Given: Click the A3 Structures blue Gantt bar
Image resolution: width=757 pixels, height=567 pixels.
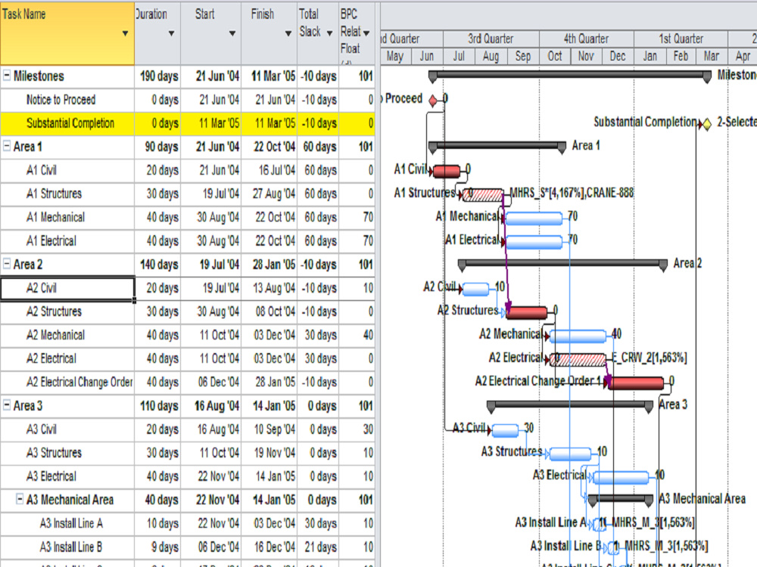Looking at the screenshot, I should [x=570, y=454].
